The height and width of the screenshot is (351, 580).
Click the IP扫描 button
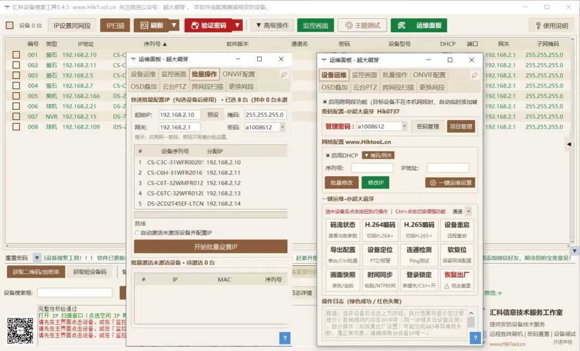(x=115, y=26)
